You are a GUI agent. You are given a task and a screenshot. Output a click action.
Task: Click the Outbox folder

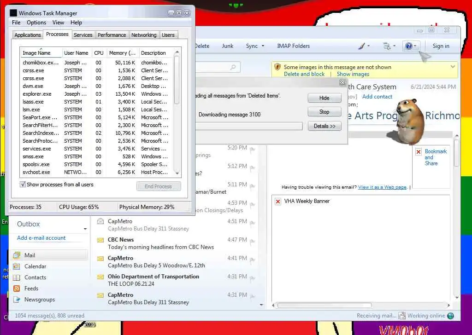pos(28,224)
